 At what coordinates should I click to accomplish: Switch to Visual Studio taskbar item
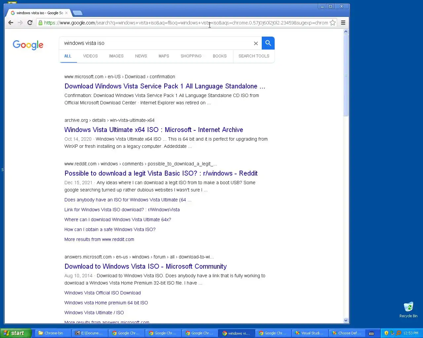(x=310, y=333)
